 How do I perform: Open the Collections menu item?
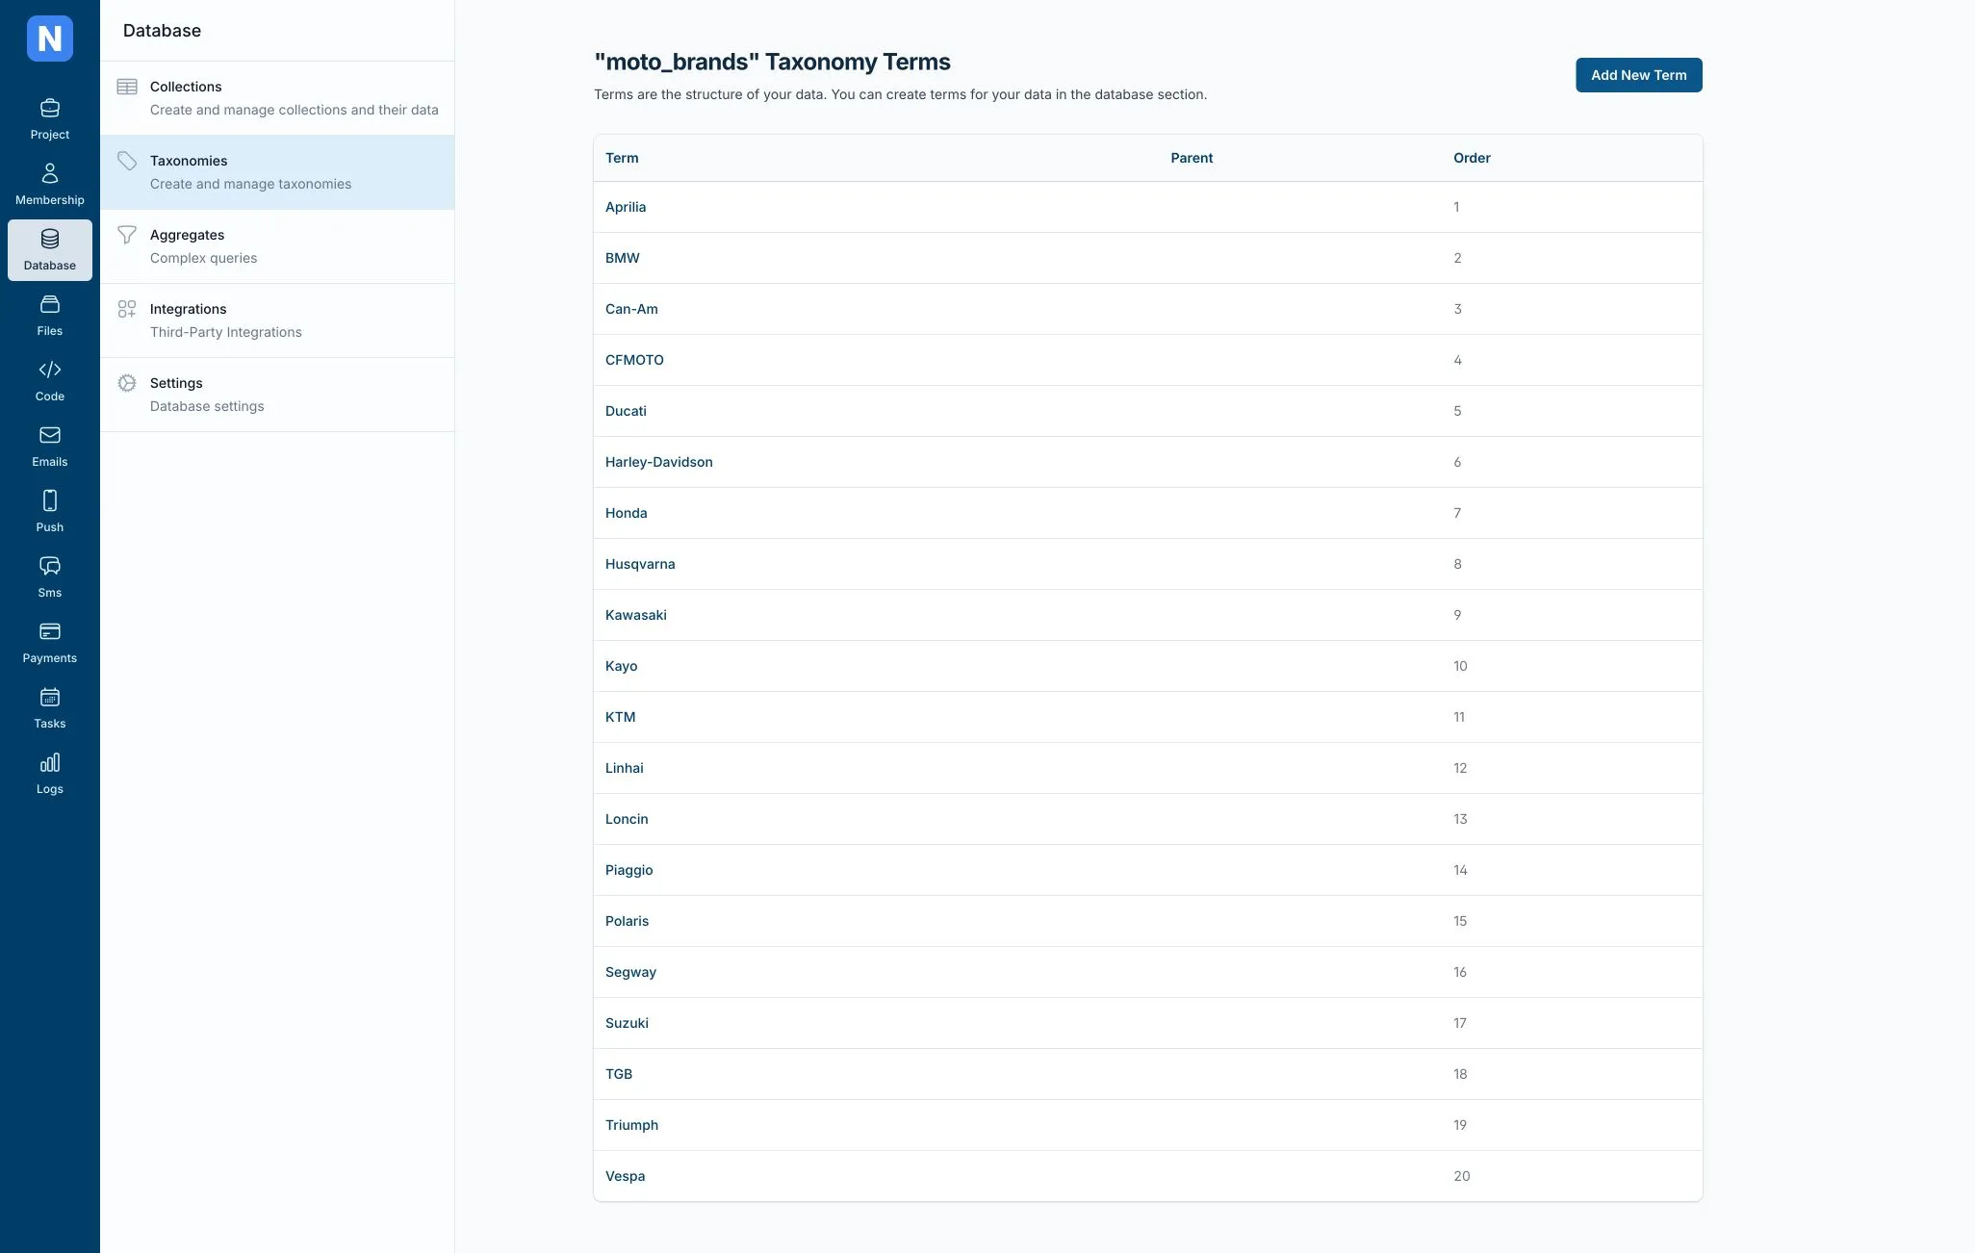(277, 98)
